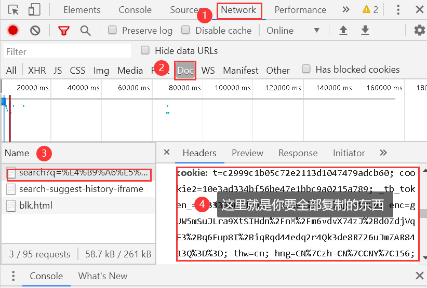Select the search-suggest-history-iframe request
This screenshot has height=288, width=427.
coord(78,189)
